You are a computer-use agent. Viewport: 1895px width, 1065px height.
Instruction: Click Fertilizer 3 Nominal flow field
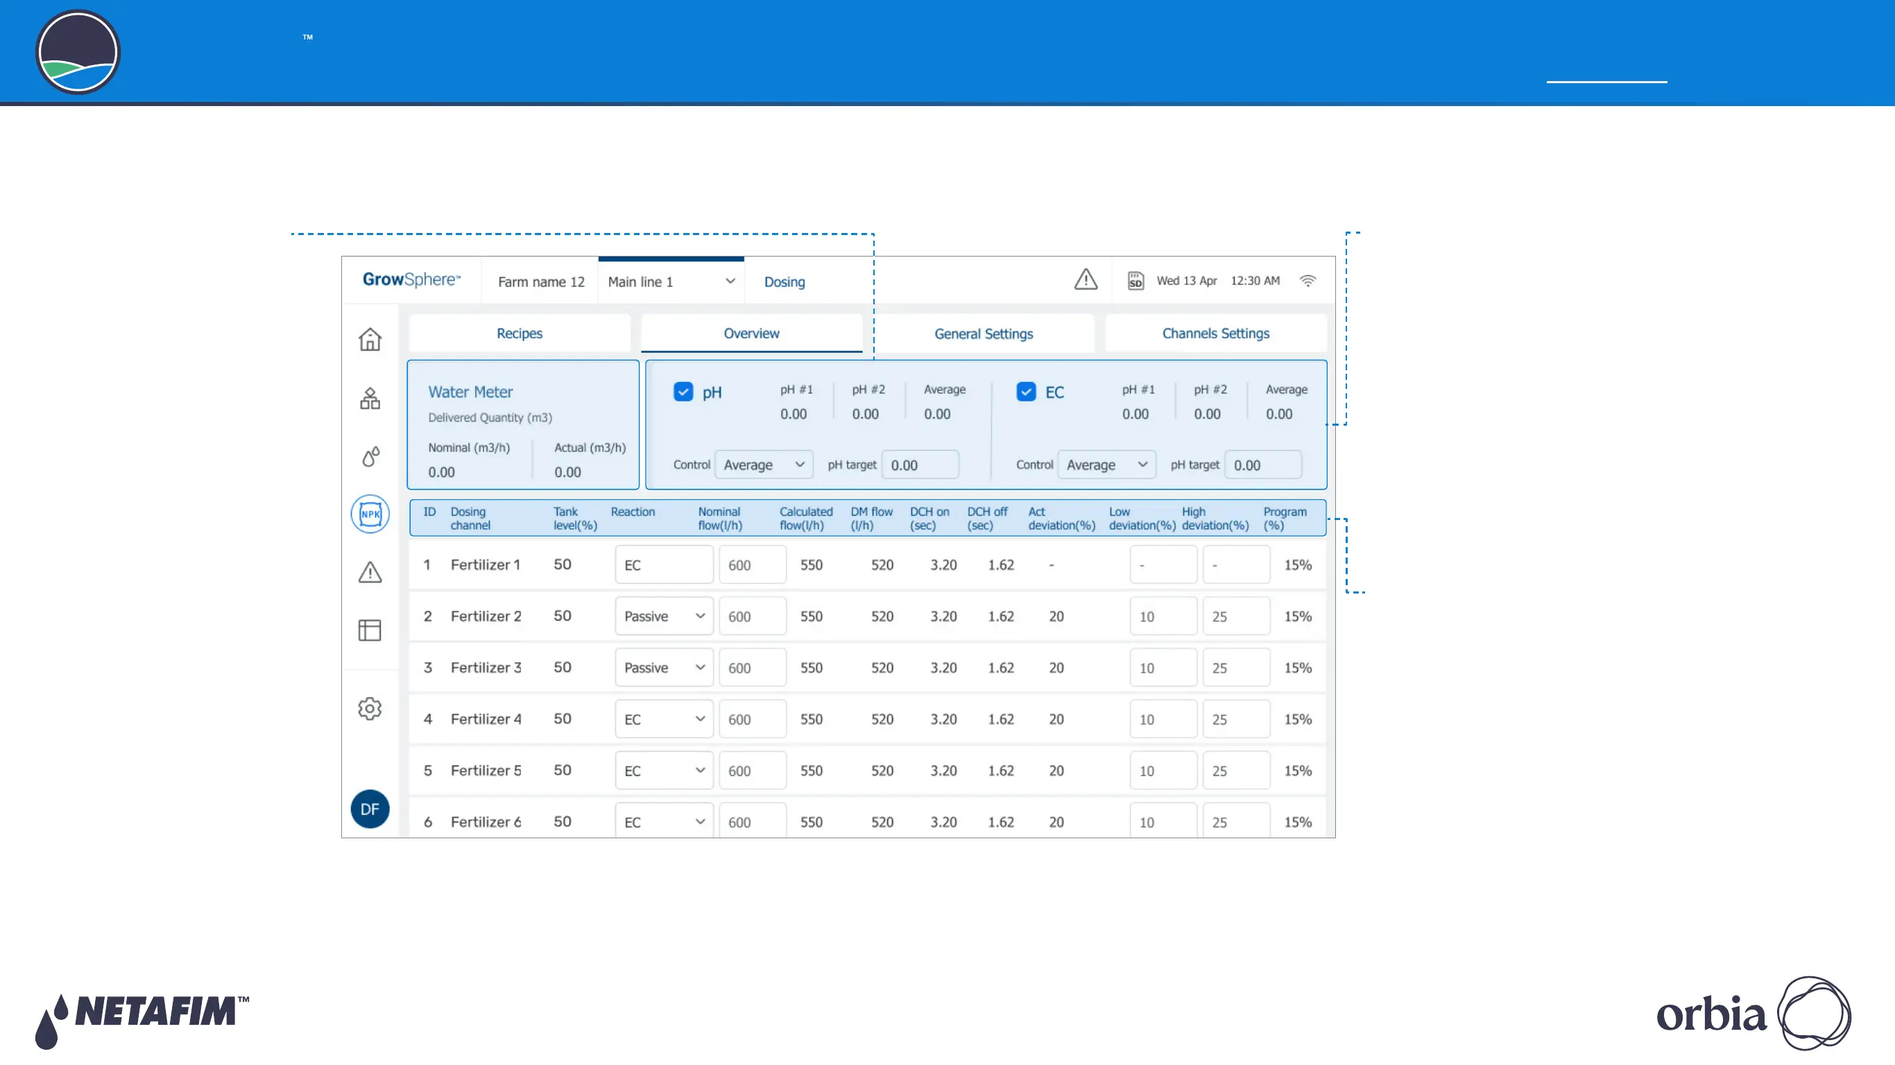753,668
